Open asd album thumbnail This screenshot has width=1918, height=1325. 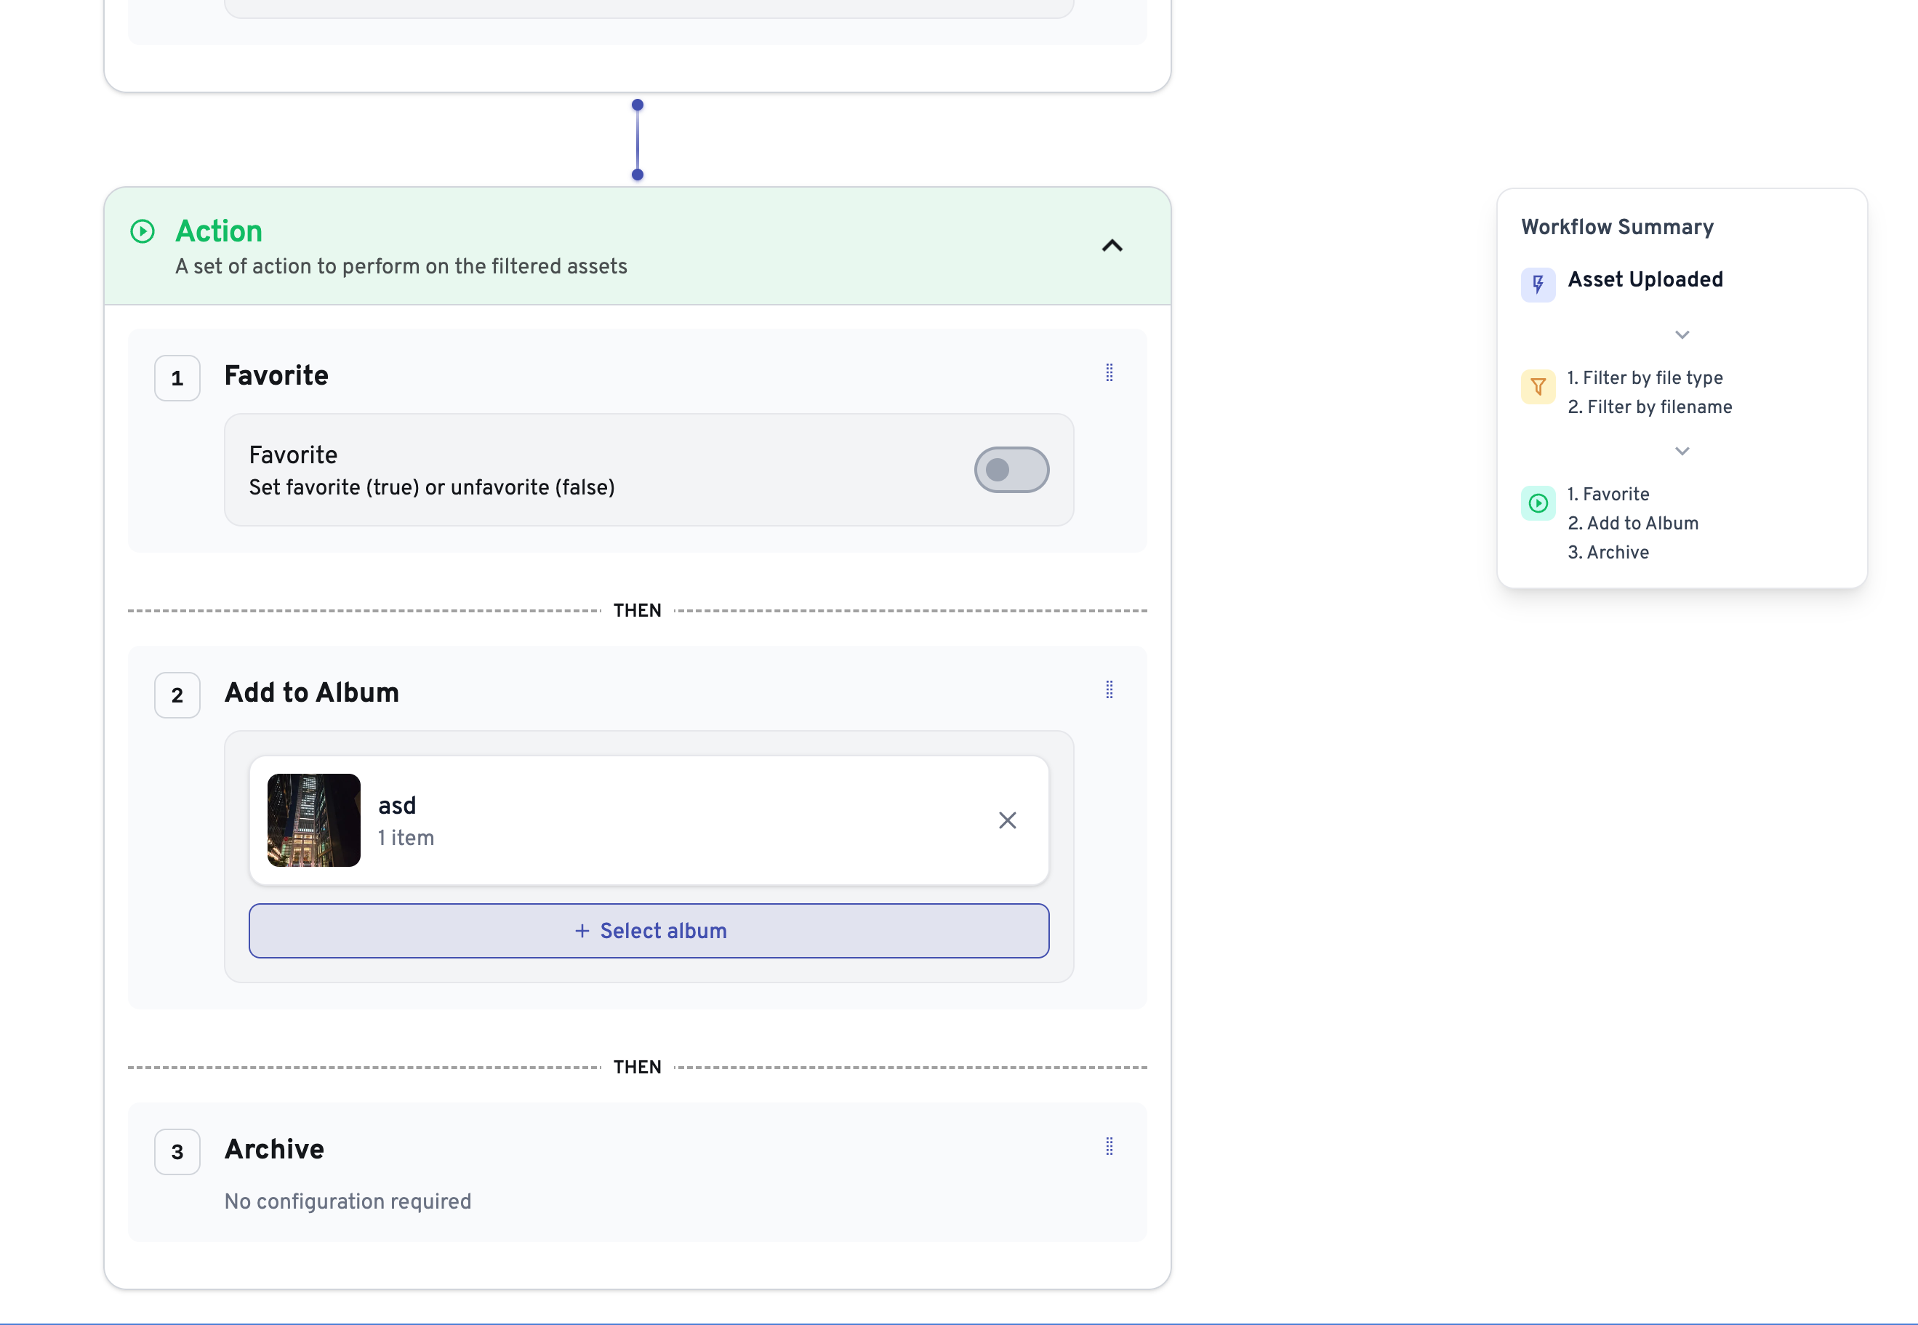point(313,820)
